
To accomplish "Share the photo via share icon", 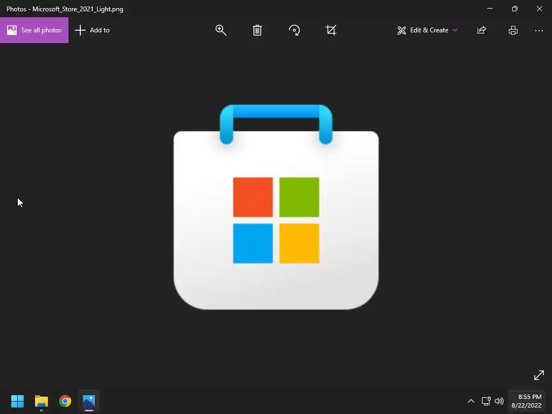I will [x=481, y=30].
